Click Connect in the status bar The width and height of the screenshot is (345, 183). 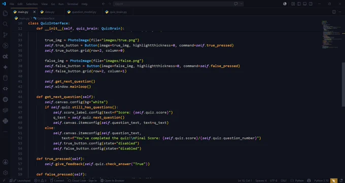[x=57, y=180]
